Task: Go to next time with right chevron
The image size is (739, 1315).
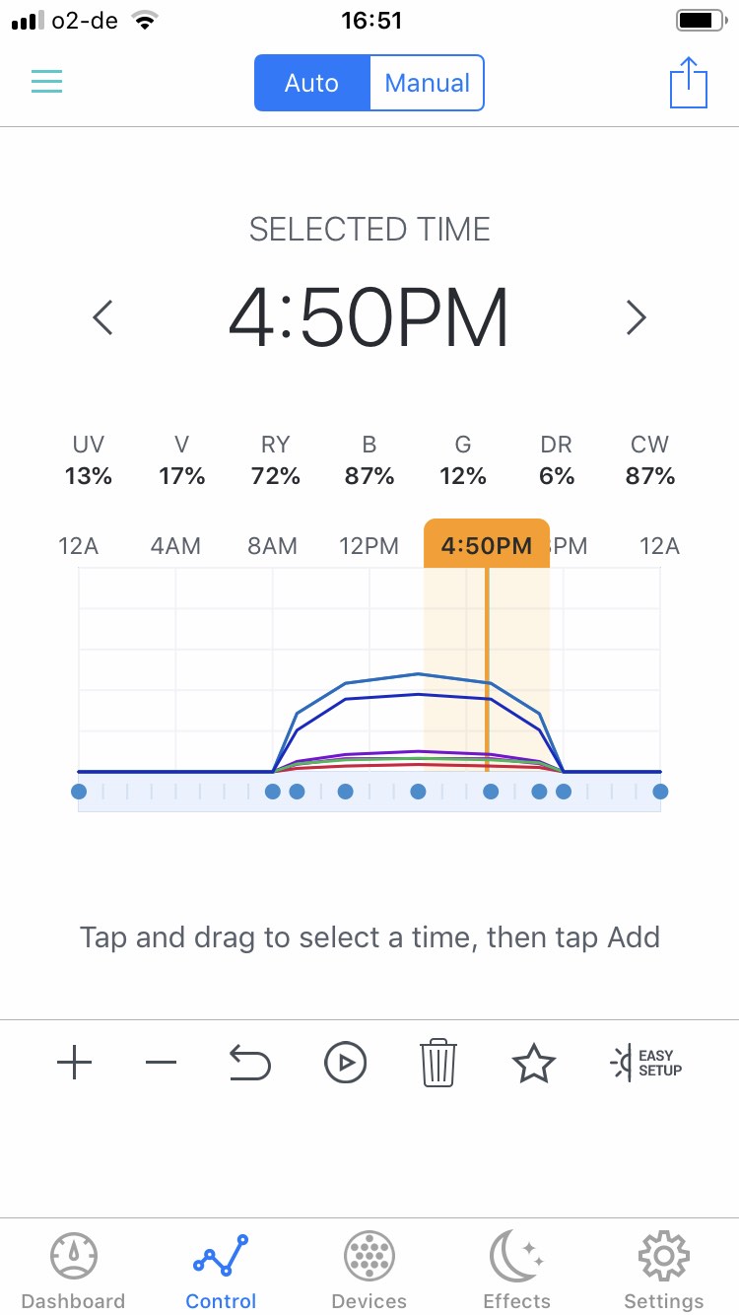Action: [x=637, y=317]
